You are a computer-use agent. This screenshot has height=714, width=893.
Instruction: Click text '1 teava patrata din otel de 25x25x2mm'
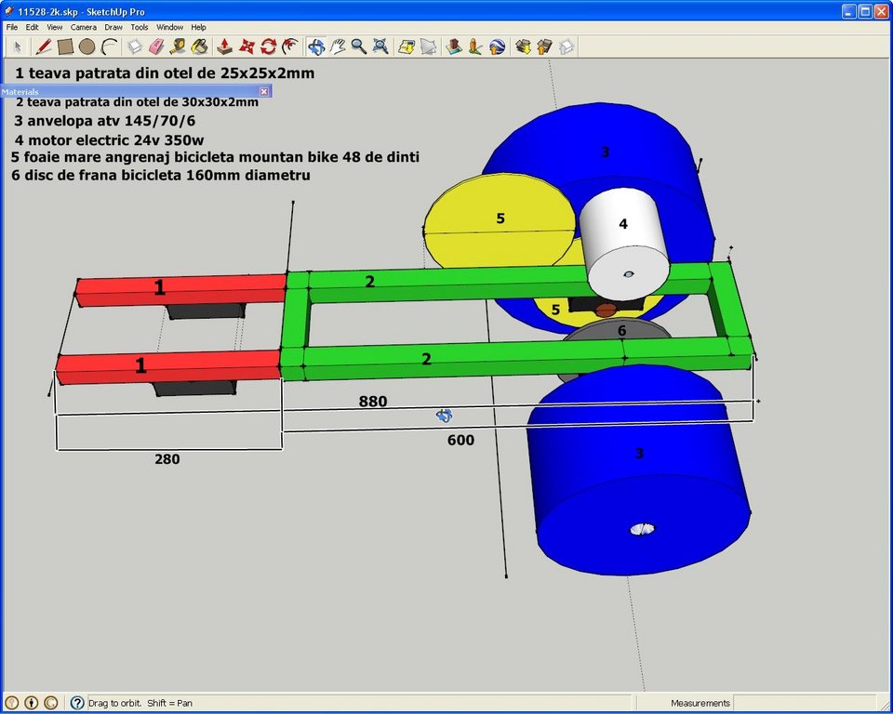[x=165, y=73]
